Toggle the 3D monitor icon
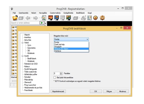 pos(62,18)
